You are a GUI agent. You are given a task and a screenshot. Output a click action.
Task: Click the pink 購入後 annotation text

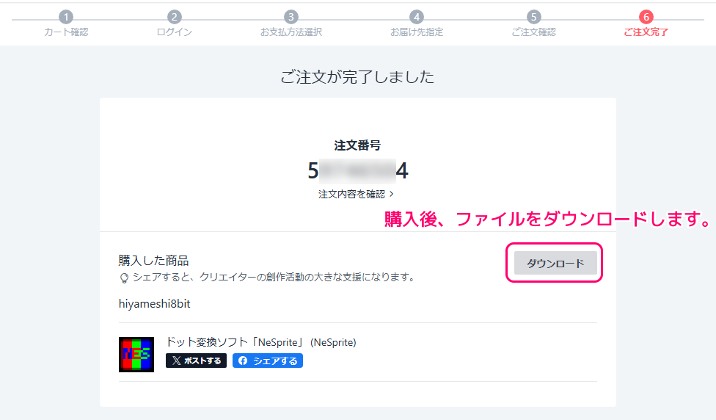click(547, 220)
